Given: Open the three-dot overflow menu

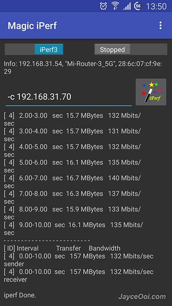Looking at the screenshot, I should coord(160,25).
